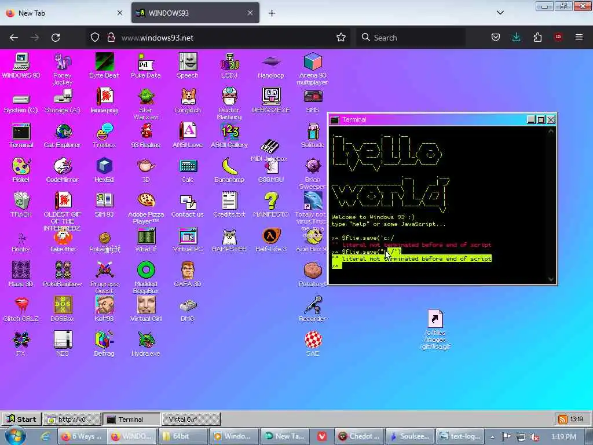Open the Puke Data icon
This screenshot has height=445, width=593.
click(145, 65)
